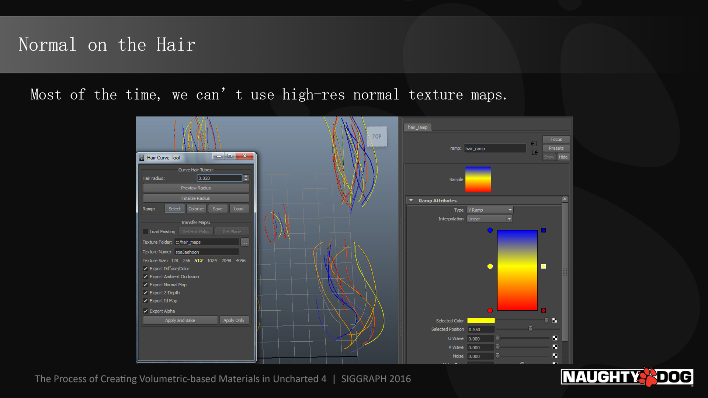Click Apply and Bake button
This screenshot has width=708, height=398.
pos(180,320)
